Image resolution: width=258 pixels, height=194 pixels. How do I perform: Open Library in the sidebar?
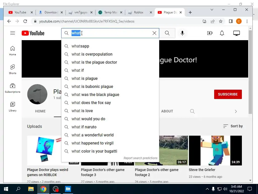(13, 107)
